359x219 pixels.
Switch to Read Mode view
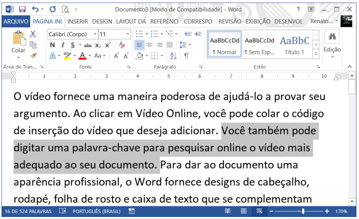[x=227, y=211]
